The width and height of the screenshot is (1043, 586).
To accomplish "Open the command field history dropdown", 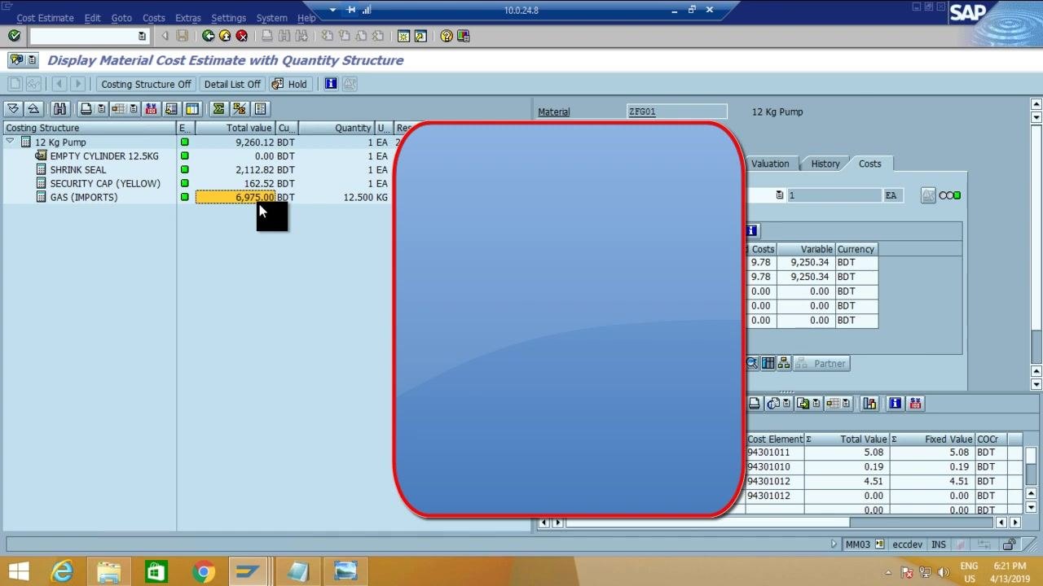I will click(x=142, y=36).
